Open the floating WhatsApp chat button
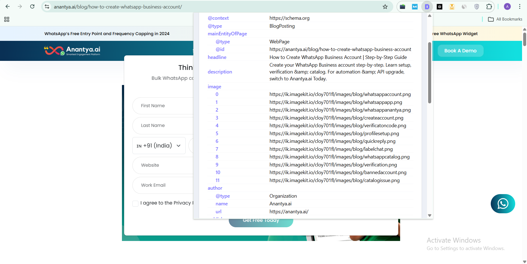The height and width of the screenshot is (264, 527). coord(503,204)
